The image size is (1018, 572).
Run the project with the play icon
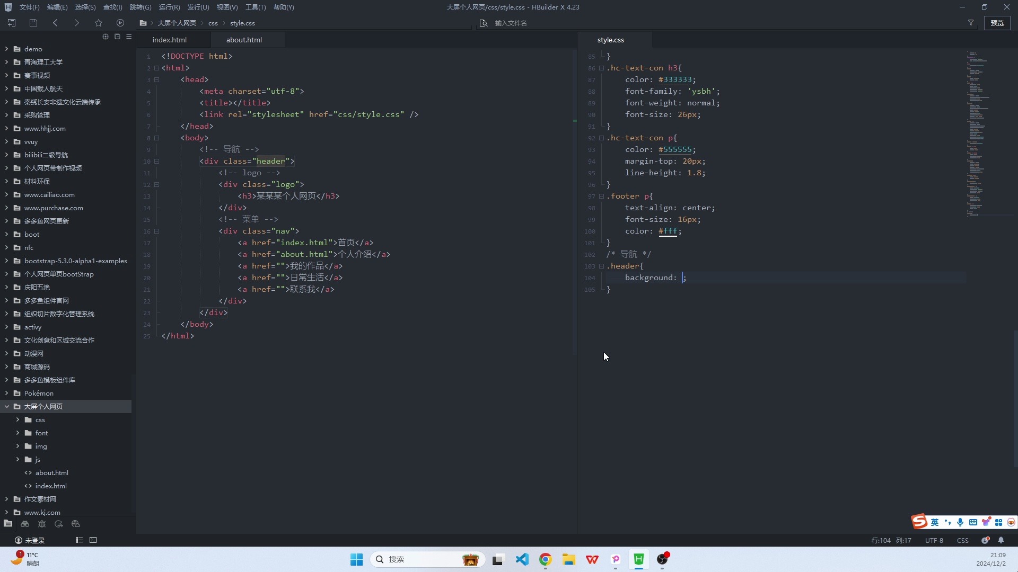click(x=120, y=23)
